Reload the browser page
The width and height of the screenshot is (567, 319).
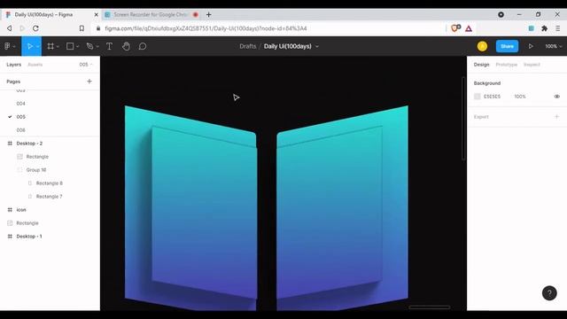(x=35, y=28)
